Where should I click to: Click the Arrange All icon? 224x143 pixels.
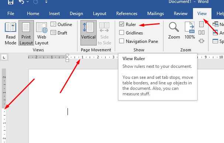coord(216,33)
